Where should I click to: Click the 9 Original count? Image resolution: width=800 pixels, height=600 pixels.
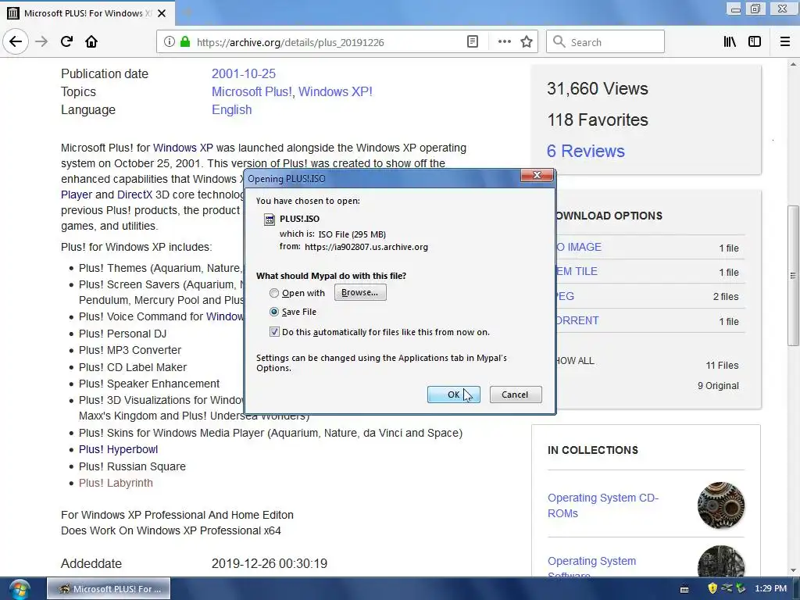[718, 386]
